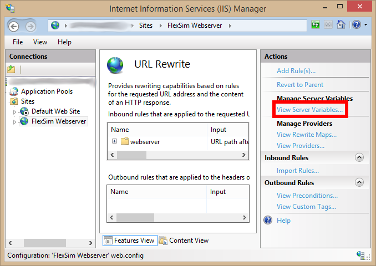Click Import Rules... action link

[x=297, y=171]
